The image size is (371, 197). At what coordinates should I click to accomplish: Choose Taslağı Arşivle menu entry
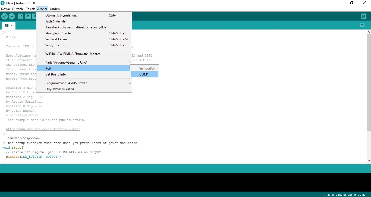coord(84,21)
